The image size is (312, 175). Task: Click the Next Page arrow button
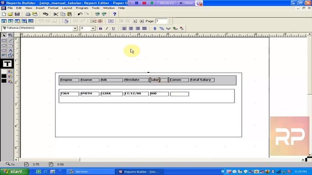[135, 21]
